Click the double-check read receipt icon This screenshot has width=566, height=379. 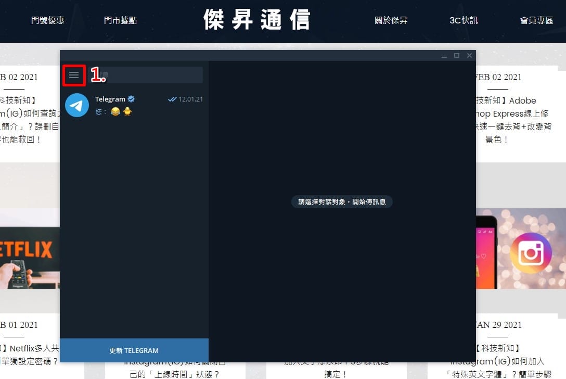pyautogui.click(x=172, y=99)
